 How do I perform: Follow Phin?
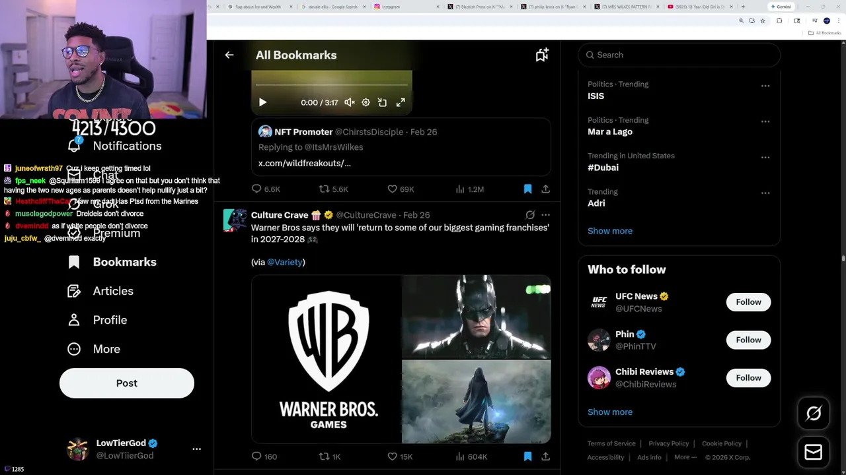tap(748, 340)
